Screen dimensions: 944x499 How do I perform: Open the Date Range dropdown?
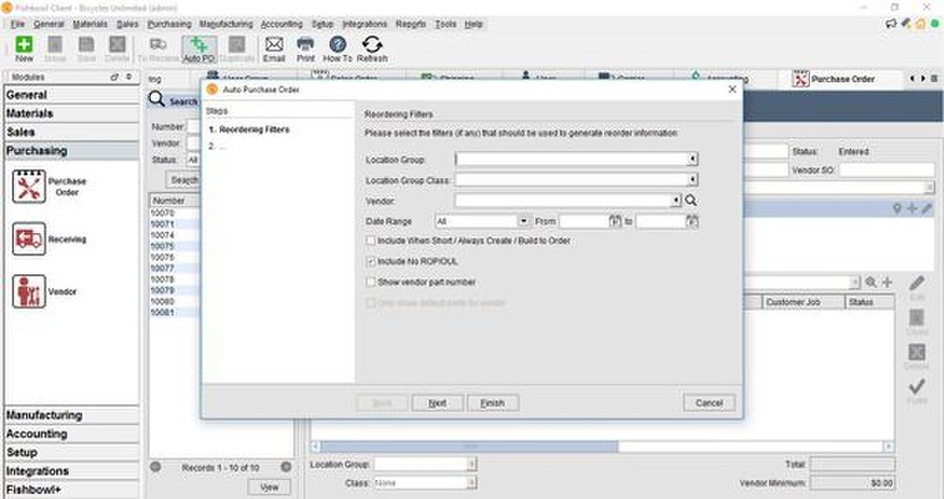523,221
